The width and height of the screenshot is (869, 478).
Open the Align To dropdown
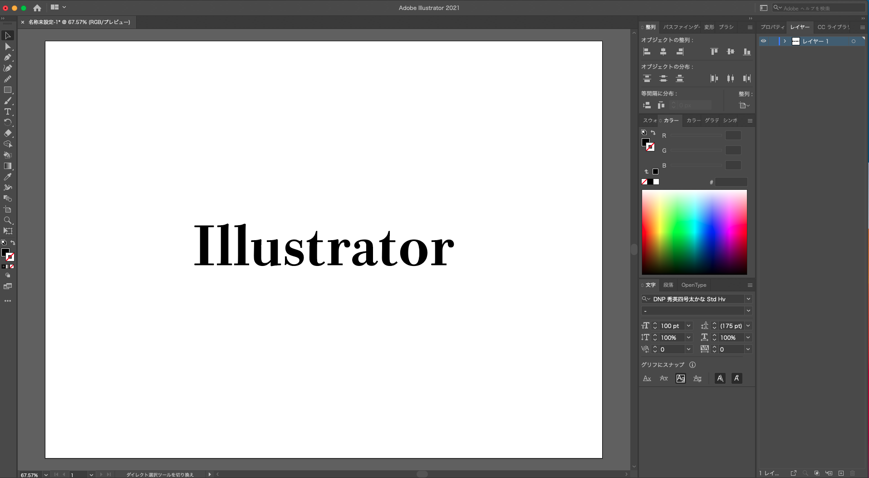pos(744,105)
